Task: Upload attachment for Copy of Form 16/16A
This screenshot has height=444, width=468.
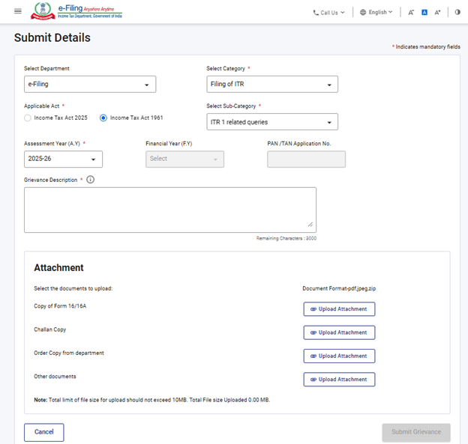Action: [339, 309]
